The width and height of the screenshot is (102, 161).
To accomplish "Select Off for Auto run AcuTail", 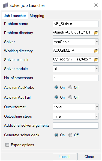I will 70,97.
